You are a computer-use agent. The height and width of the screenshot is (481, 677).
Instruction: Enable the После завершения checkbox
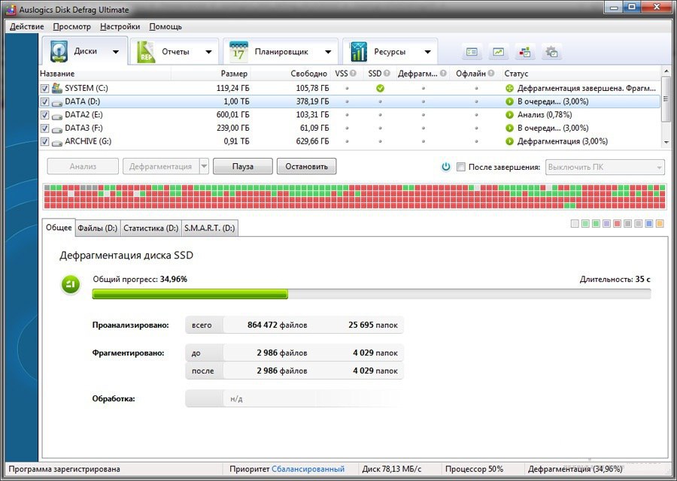pos(461,167)
